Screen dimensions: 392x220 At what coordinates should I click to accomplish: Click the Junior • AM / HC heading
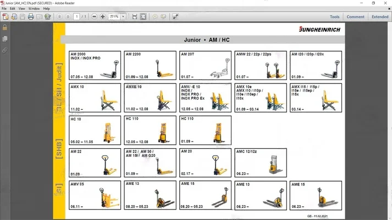(x=207, y=40)
